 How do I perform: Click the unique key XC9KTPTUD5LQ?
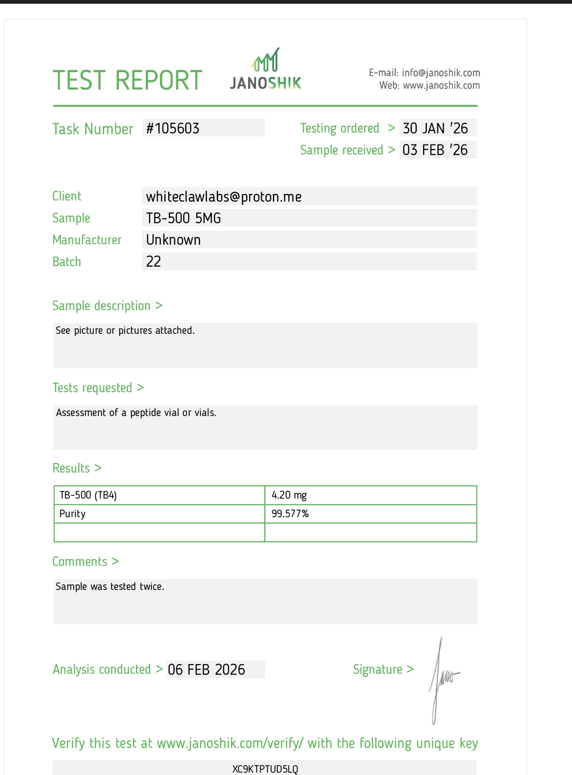(265, 769)
